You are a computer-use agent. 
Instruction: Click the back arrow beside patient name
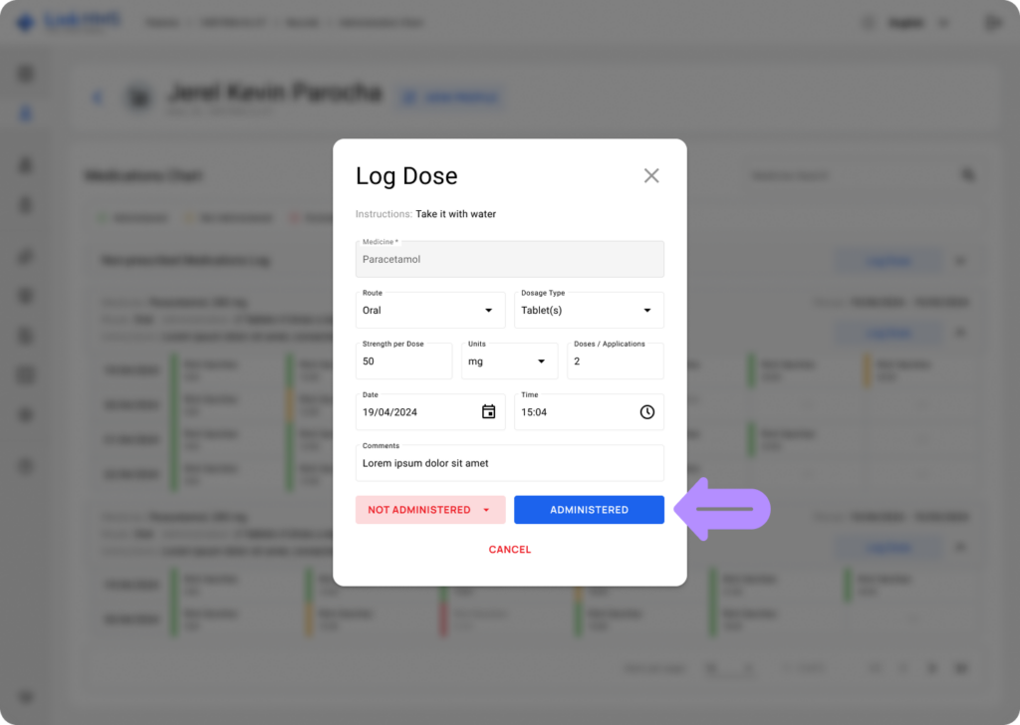[97, 98]
